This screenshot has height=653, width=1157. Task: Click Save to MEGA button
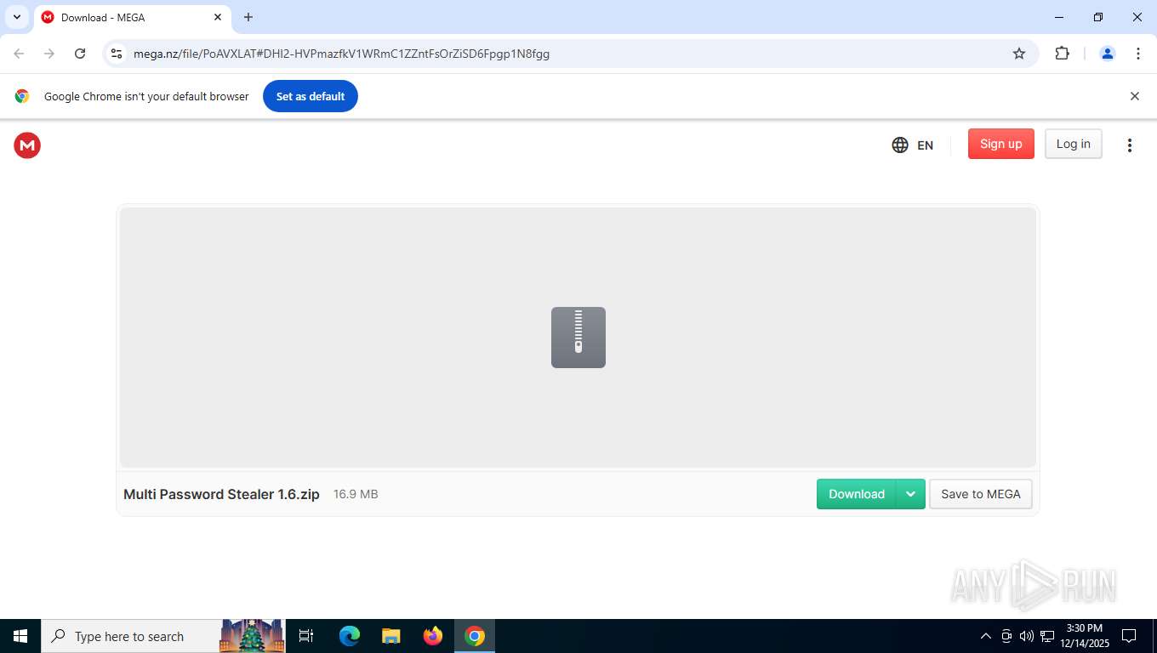[981, 494]
